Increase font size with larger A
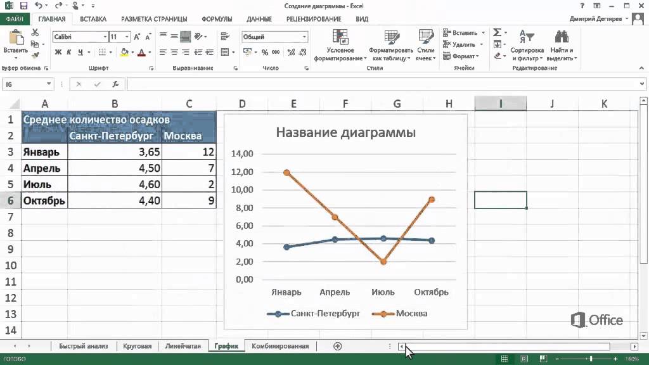The width and height of the screenshot is (649, 365). tap(137, 37)
